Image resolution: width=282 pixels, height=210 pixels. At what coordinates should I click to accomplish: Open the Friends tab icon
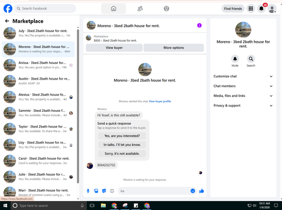pyautogui.click(x=140, y=8)
